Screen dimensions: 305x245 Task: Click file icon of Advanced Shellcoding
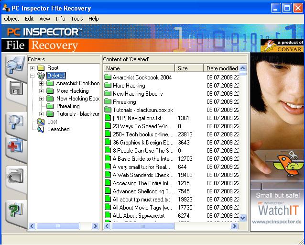coord(108,191)
